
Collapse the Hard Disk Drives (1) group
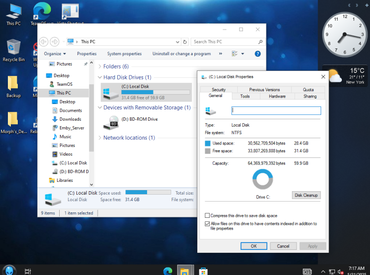click(100, 77)
